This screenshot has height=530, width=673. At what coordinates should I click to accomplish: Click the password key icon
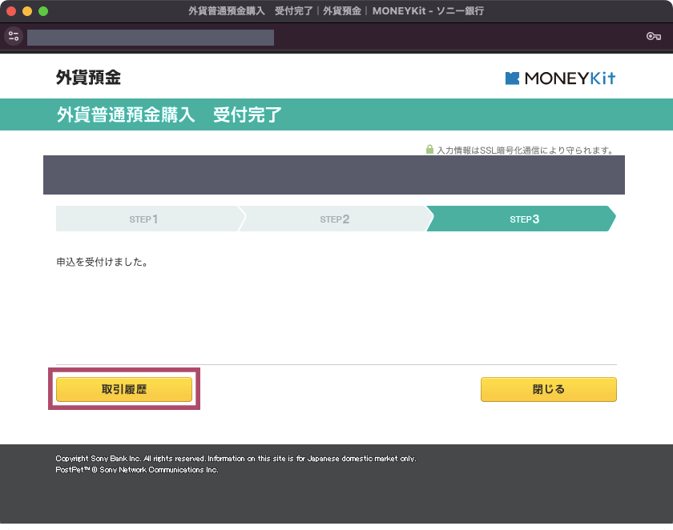coord(653,37)
